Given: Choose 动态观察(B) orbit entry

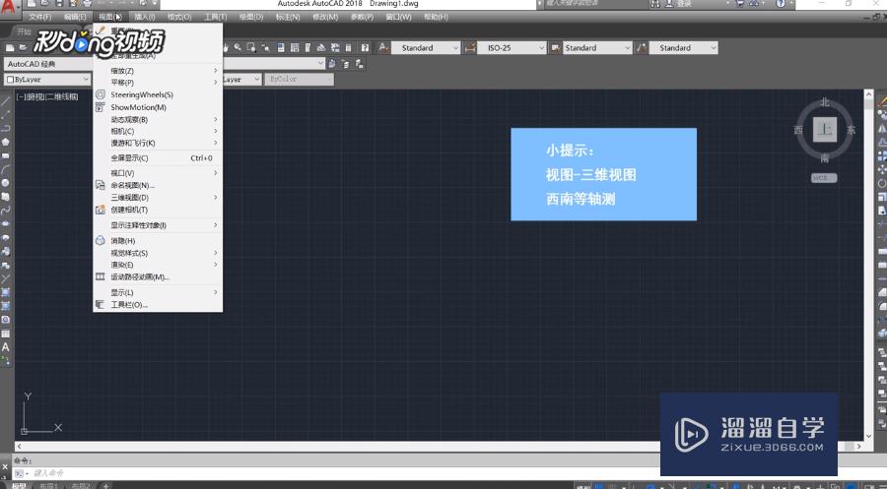Looking at the screenshot, I should point(158,119).
